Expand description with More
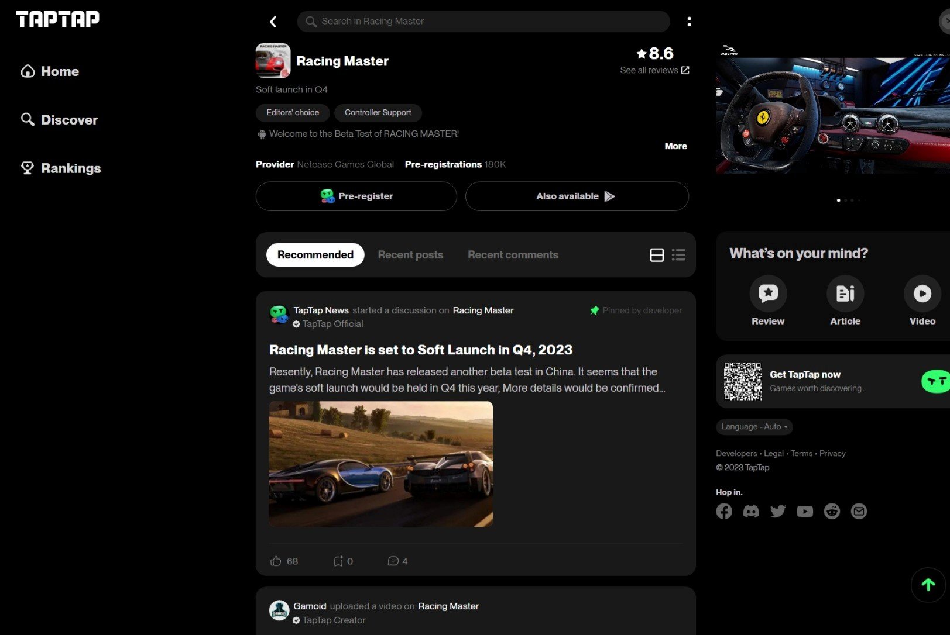Screen dimensions: 950x635 (675, 146)
